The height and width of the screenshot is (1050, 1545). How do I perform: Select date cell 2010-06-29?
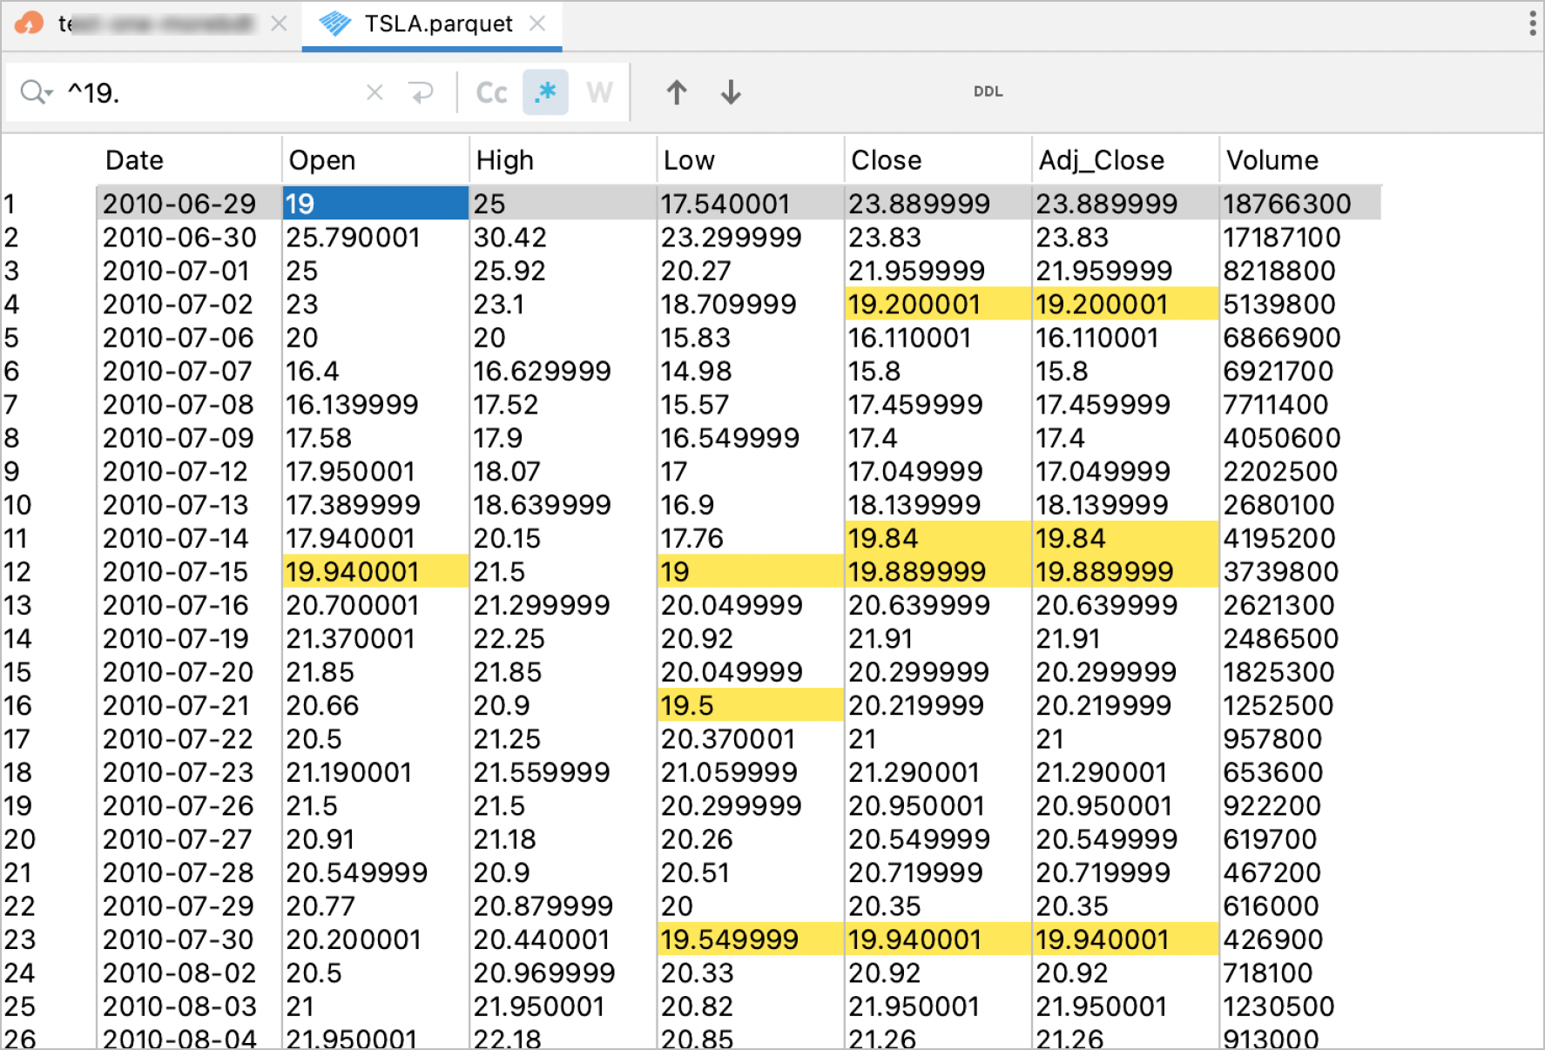pos(189,204)
